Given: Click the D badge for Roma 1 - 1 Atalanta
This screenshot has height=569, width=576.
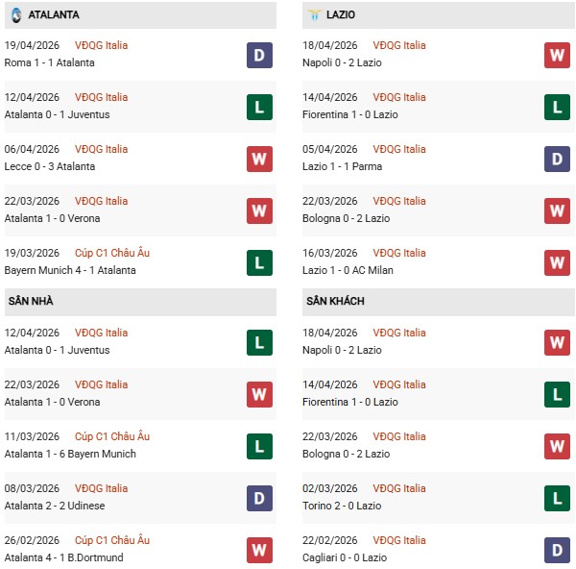Looking at the screenshot, I should point(259,55).
